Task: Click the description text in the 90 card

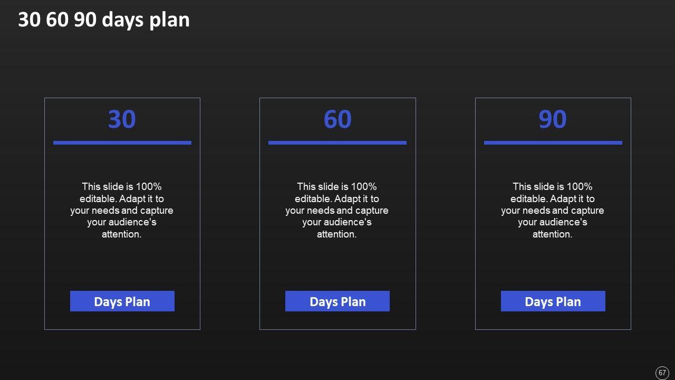Action: click(x=552, y=210)
